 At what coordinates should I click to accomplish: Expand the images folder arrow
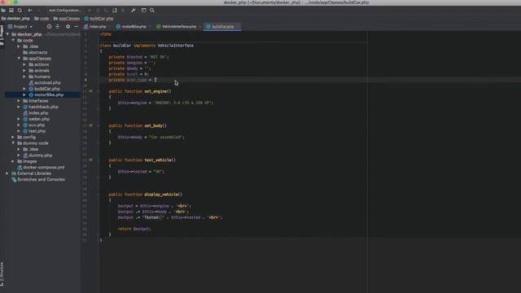tap(13, 161)
